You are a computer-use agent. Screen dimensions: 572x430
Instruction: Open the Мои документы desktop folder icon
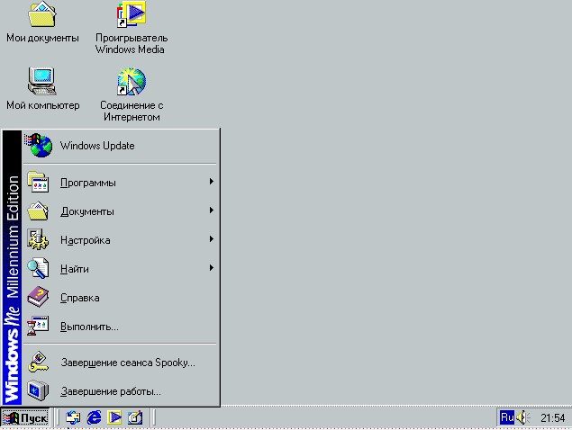click(42, 15)
